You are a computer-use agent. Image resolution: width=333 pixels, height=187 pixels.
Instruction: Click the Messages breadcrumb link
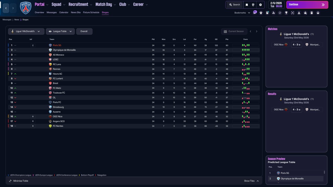pos(7,20)
